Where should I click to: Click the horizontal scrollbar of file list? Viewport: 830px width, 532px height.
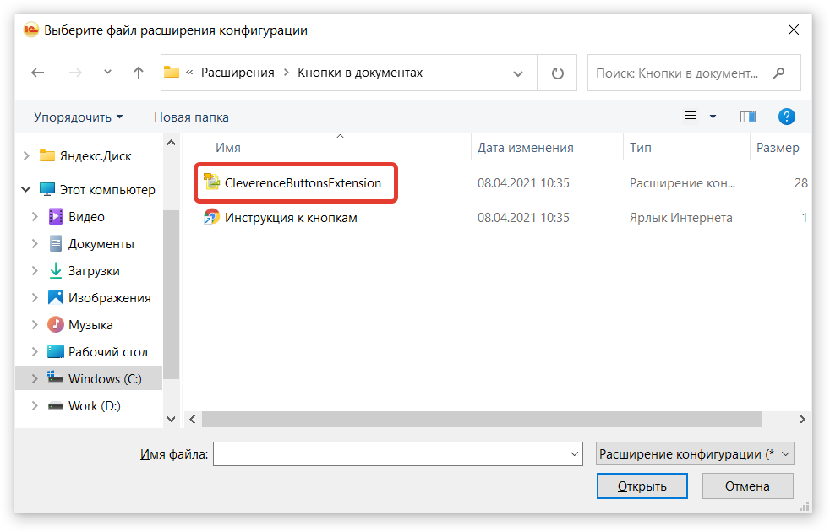click(482, 419)
